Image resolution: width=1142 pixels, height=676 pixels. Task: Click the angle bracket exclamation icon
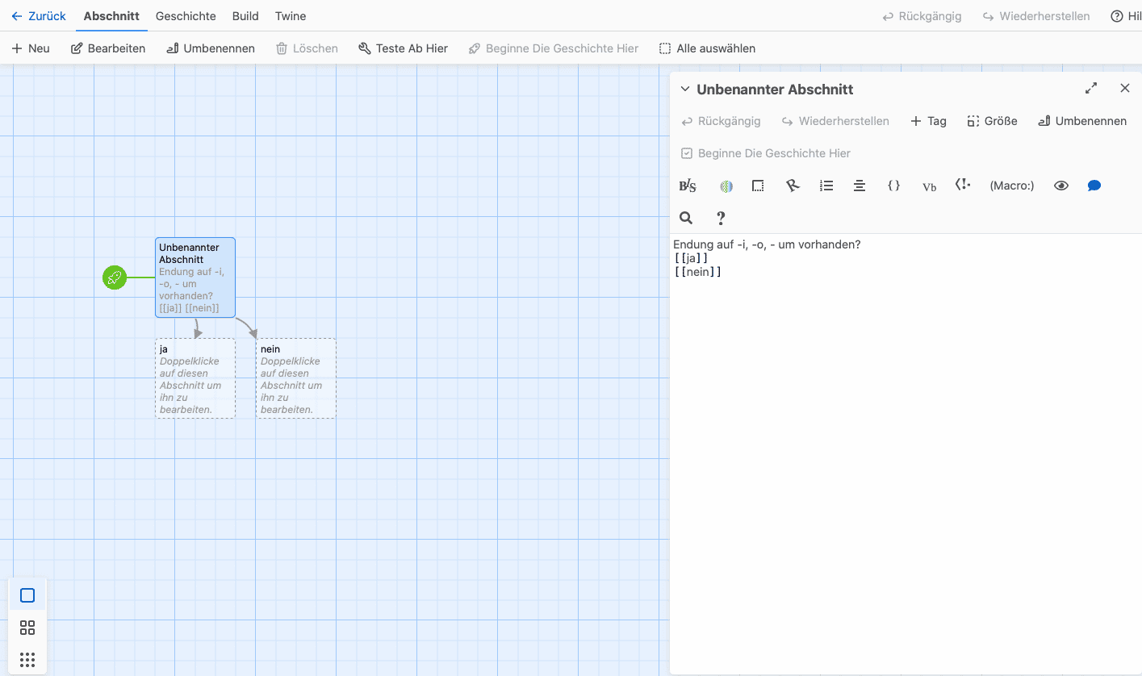(962, 185)
